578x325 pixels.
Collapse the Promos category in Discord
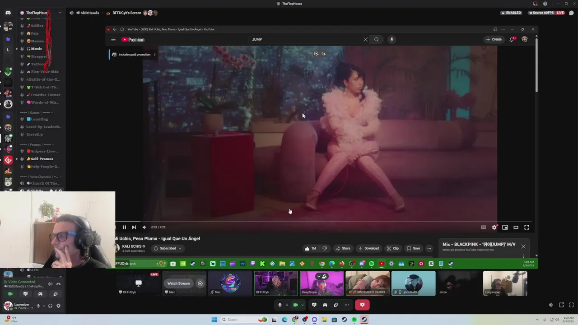(x=36, y=145)
